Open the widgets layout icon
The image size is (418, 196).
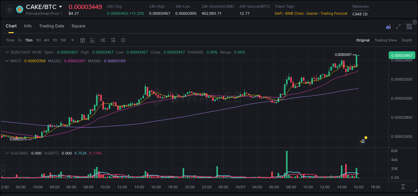pyautogui.click(x=409, y=26)
